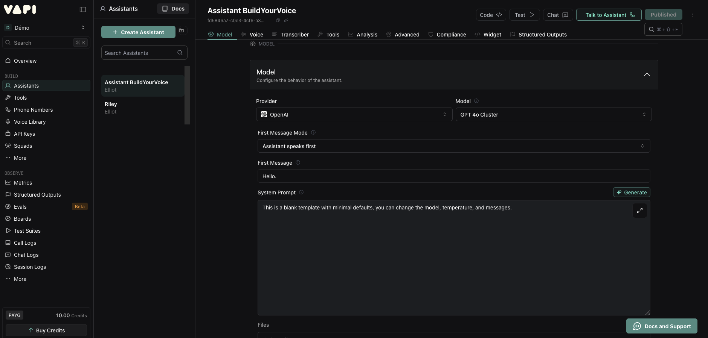708x338 pixels.
Task: Generate a system prompt
Action: (x=632, y=192)
